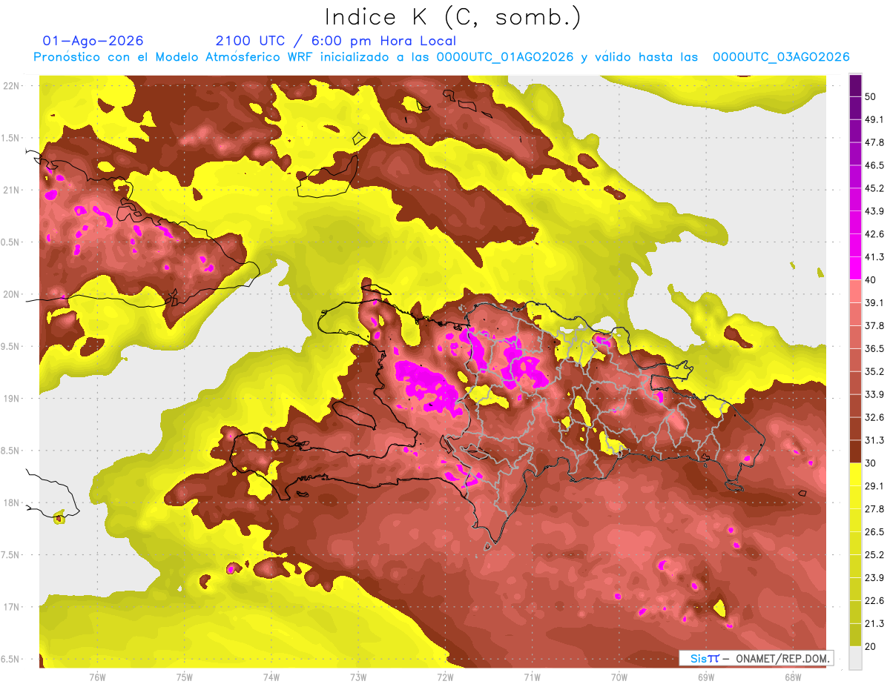Screen dimensions: 890x687
Task: Click the latitude label '6.5N'
Action: click(11, 660)
